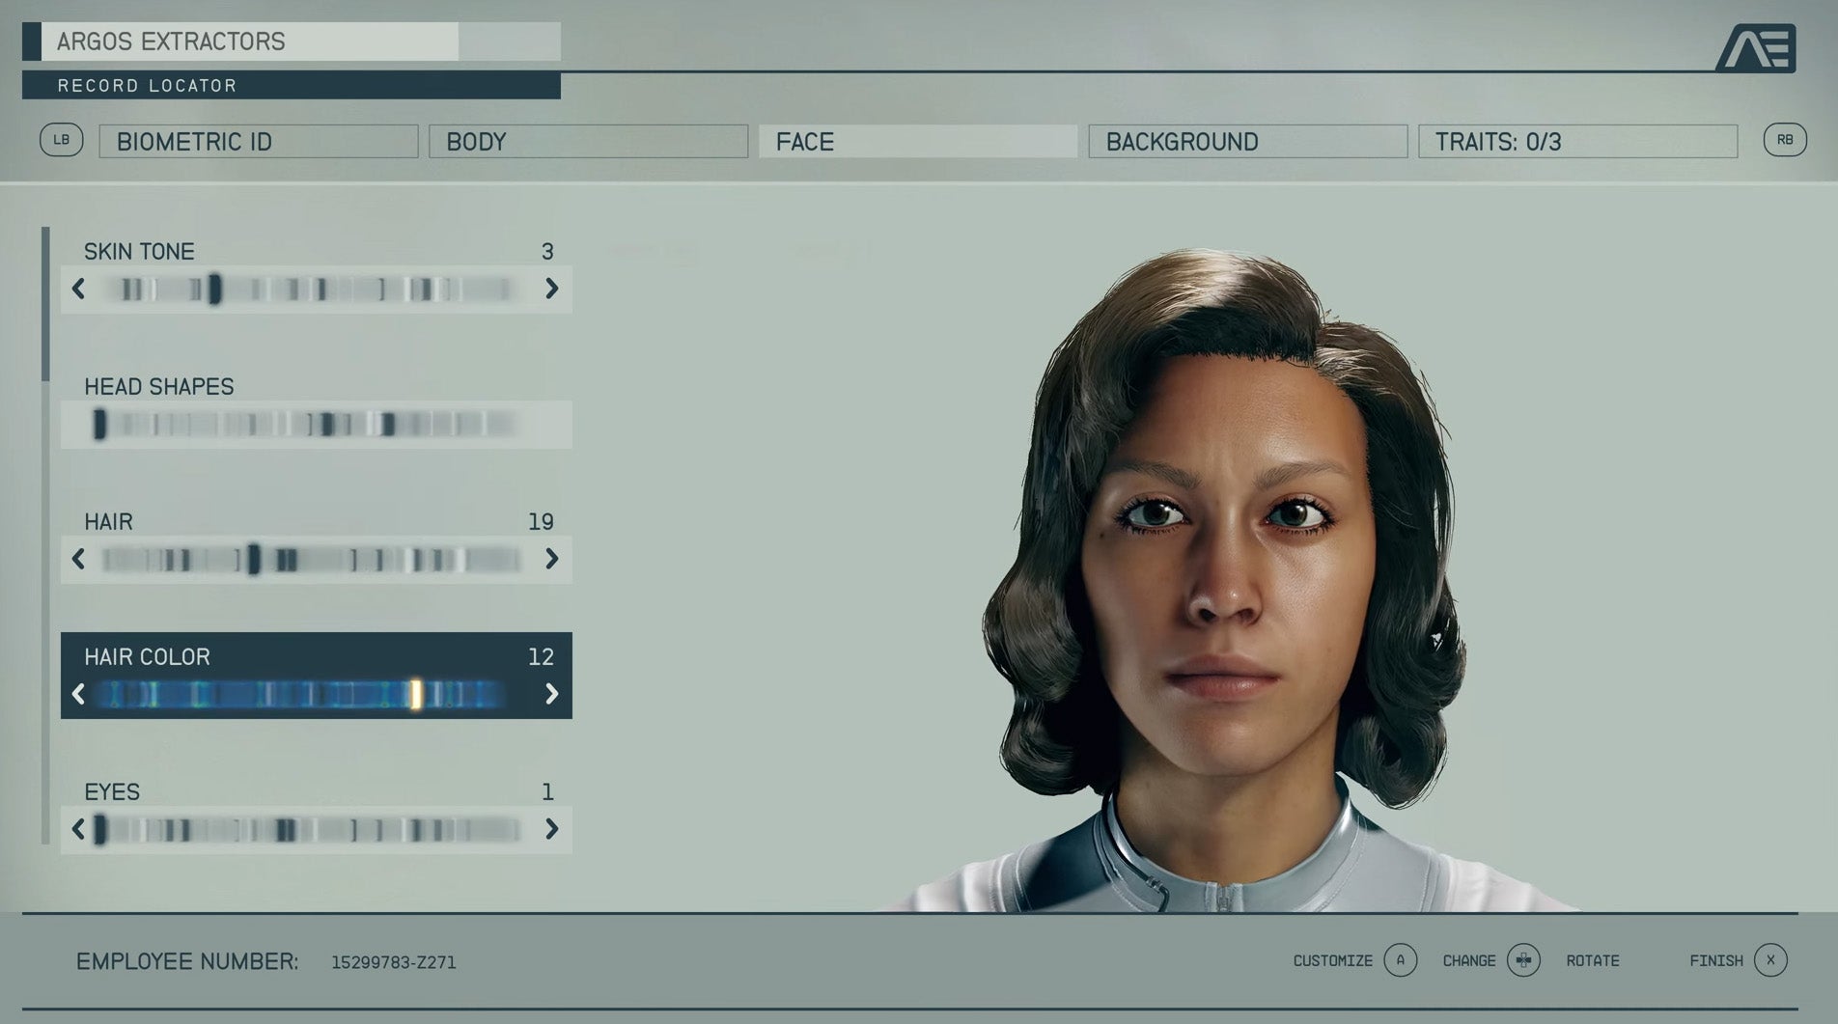This screenshot has height=1024, width=1838.
Task: Click the Hair value 19
Action: tap(541, 522)
